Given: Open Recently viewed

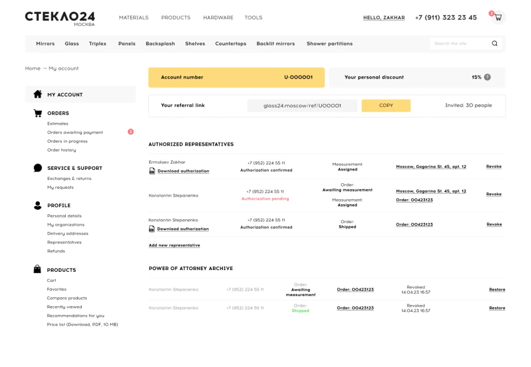Looking at the screenshot, I should point(64,307).
